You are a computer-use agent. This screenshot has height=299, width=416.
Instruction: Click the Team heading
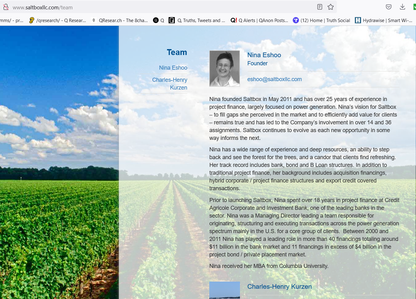(177, 52)
